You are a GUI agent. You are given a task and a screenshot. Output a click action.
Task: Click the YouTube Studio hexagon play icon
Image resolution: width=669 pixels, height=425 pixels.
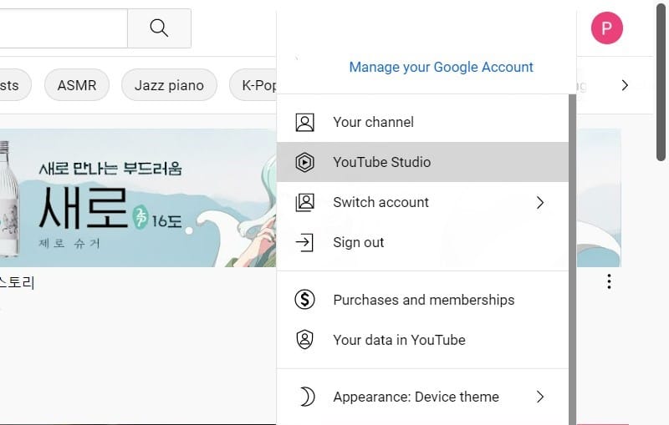(x=304, y=162)
